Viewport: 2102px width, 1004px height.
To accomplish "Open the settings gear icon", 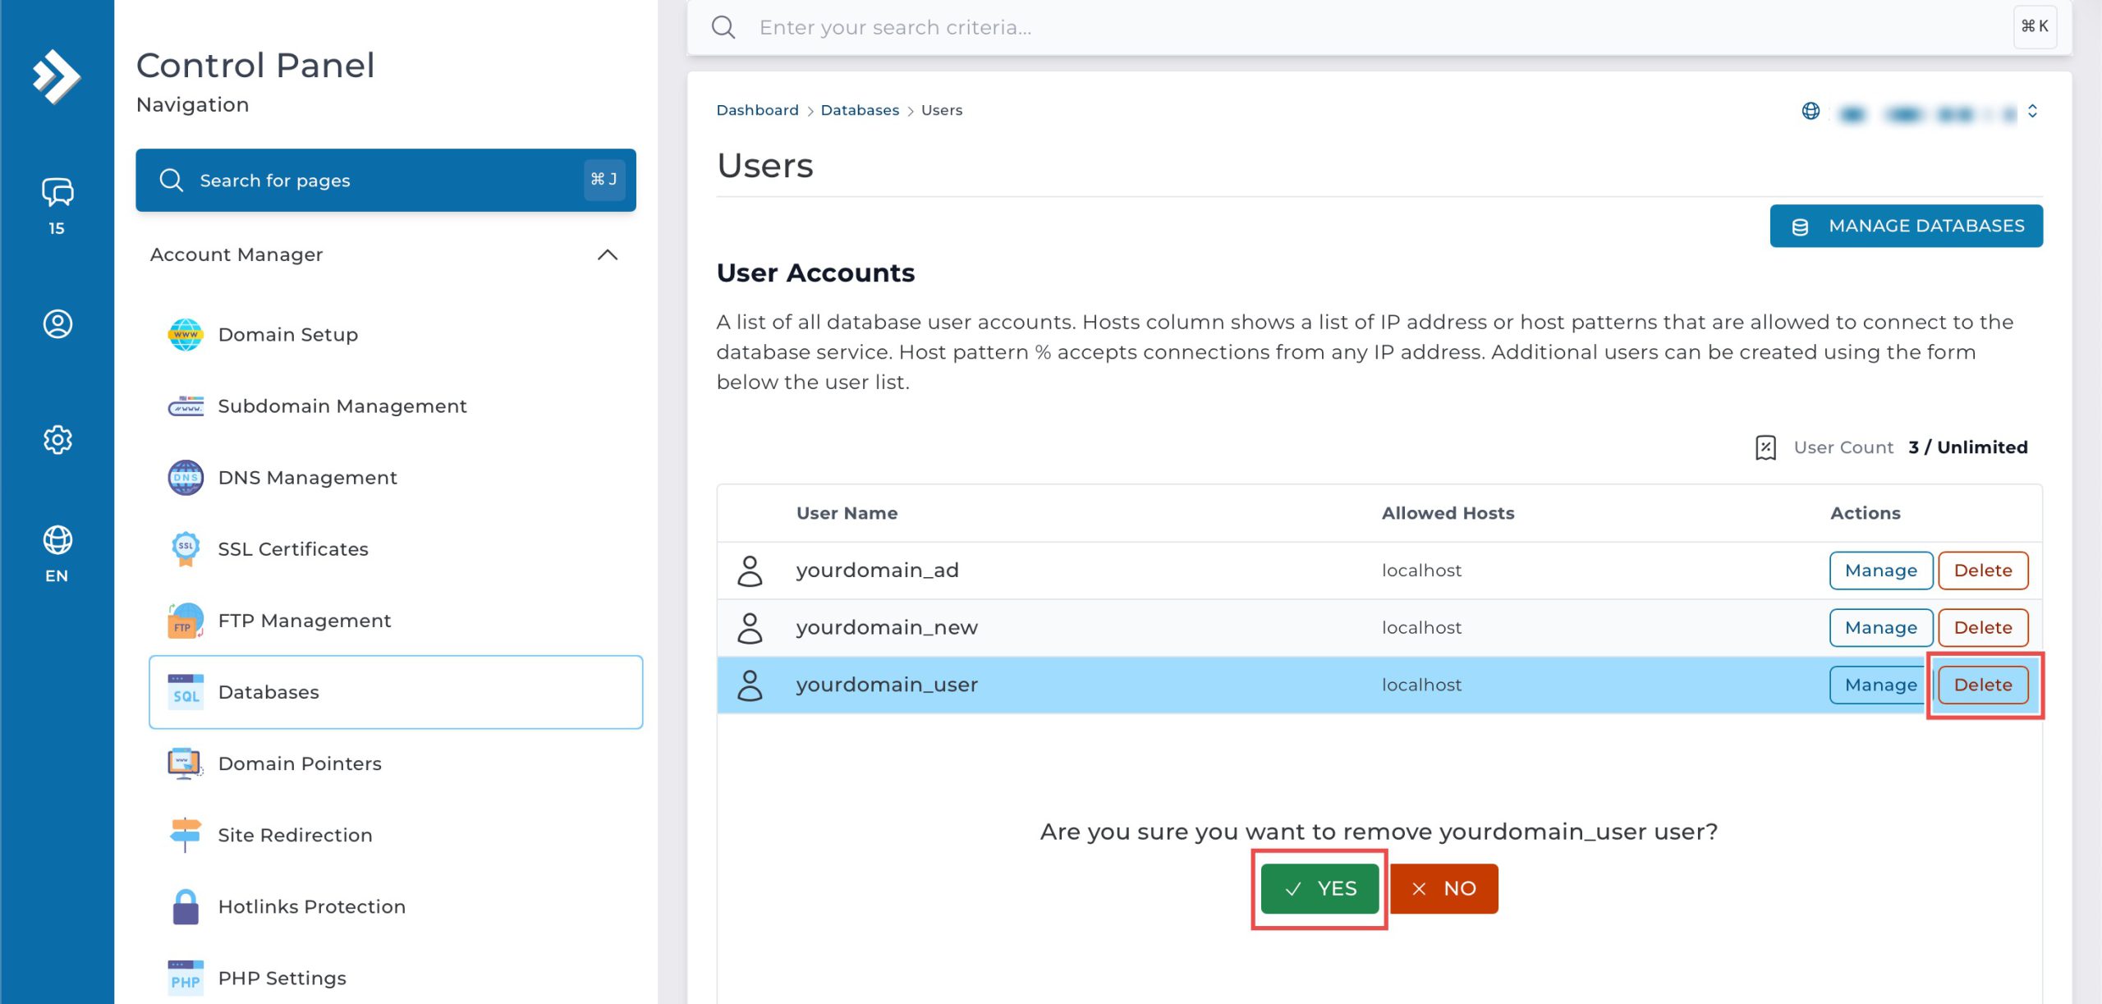I will tap(57, 439).
